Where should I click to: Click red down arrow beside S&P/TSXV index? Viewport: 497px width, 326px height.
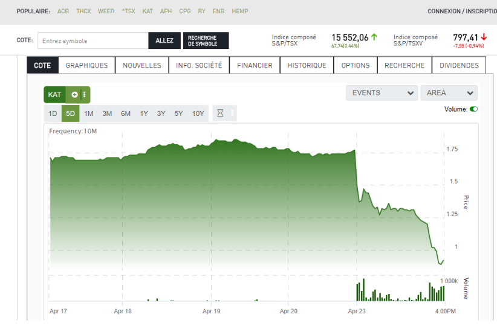(x=484, y=37)
